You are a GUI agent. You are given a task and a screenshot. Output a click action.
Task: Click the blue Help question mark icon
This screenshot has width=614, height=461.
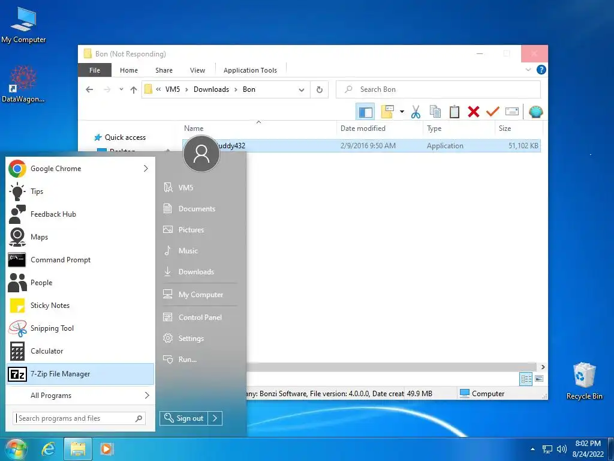541,70
